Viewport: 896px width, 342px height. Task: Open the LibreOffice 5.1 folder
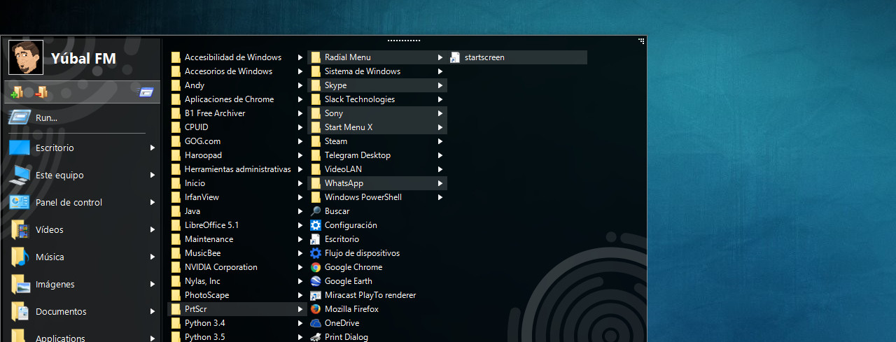tap(211, 225)
